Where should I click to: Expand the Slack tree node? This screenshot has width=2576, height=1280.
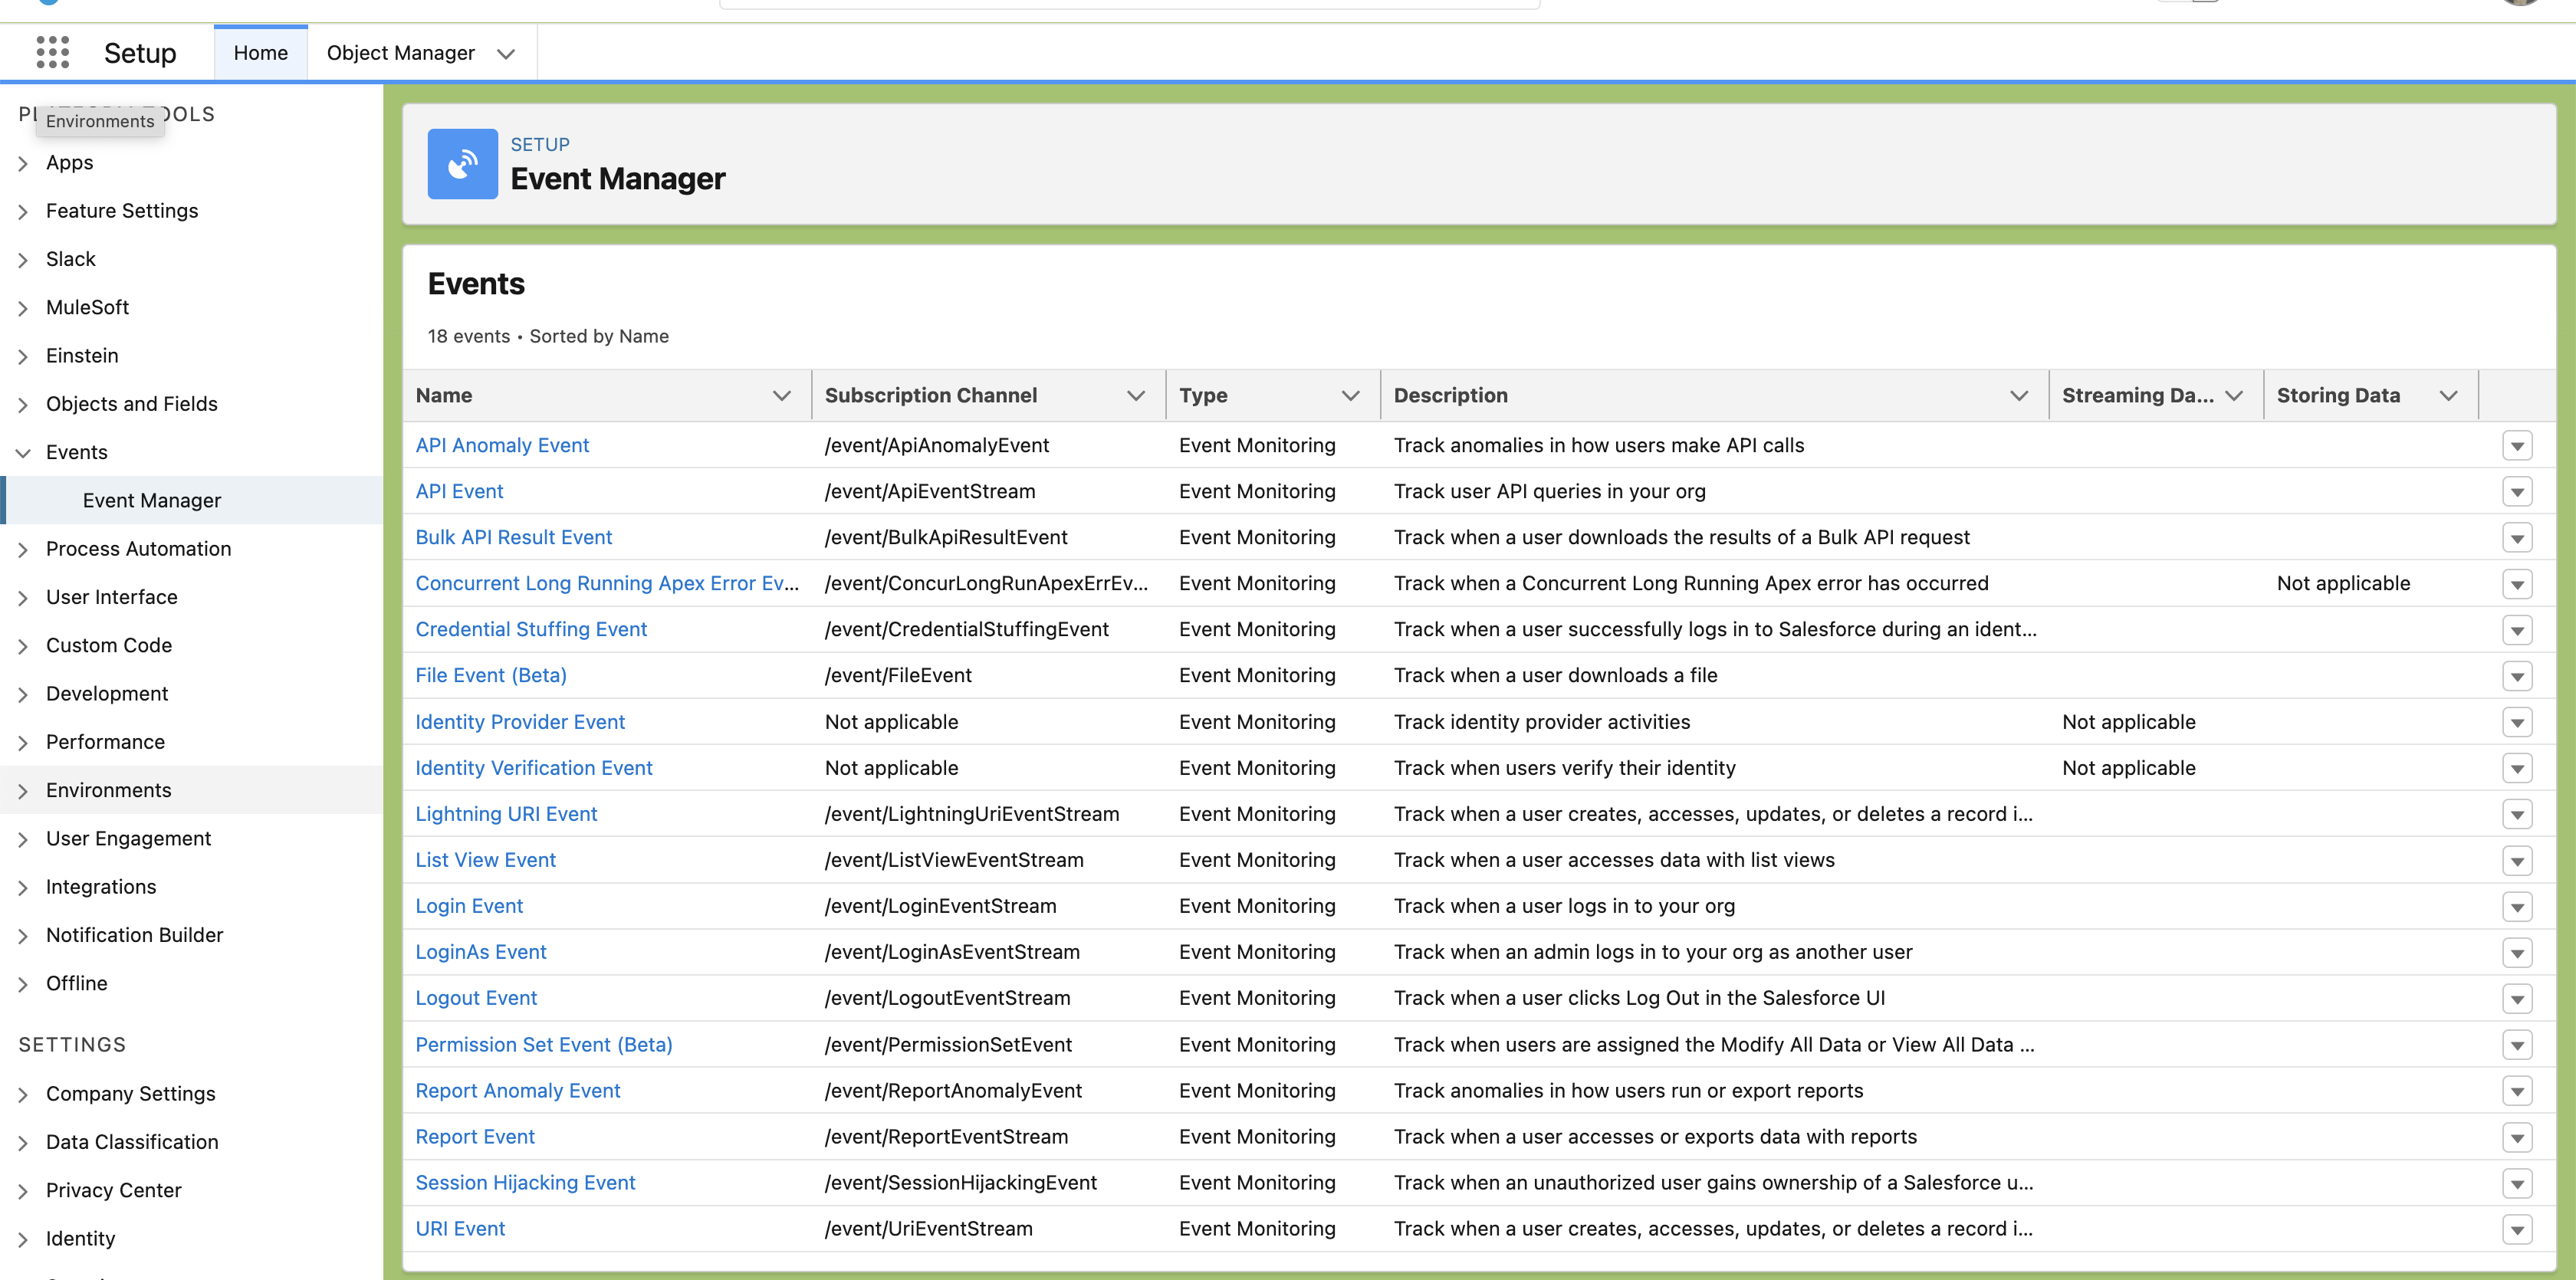tap(22, 260)
